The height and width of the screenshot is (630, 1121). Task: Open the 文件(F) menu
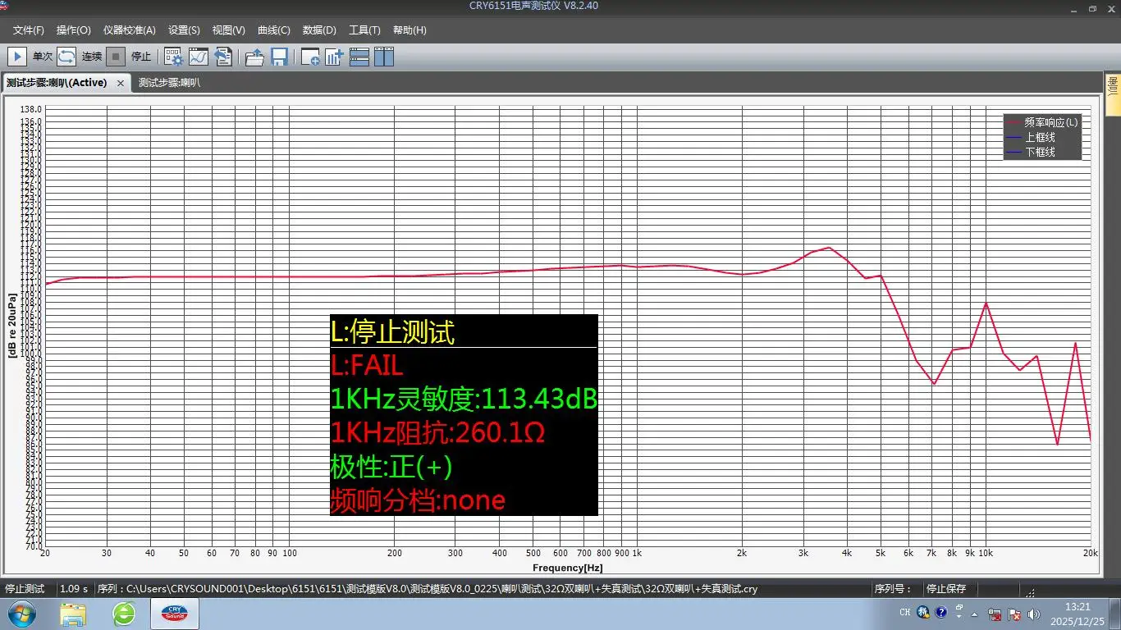coord(29,30)
